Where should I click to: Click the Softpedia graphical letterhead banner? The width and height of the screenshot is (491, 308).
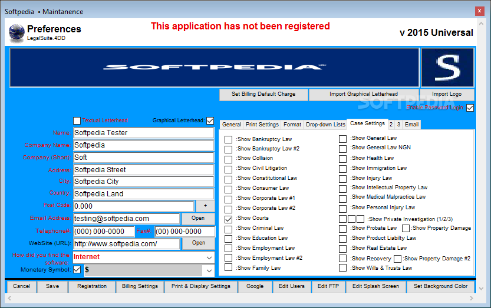pos(215,68)
